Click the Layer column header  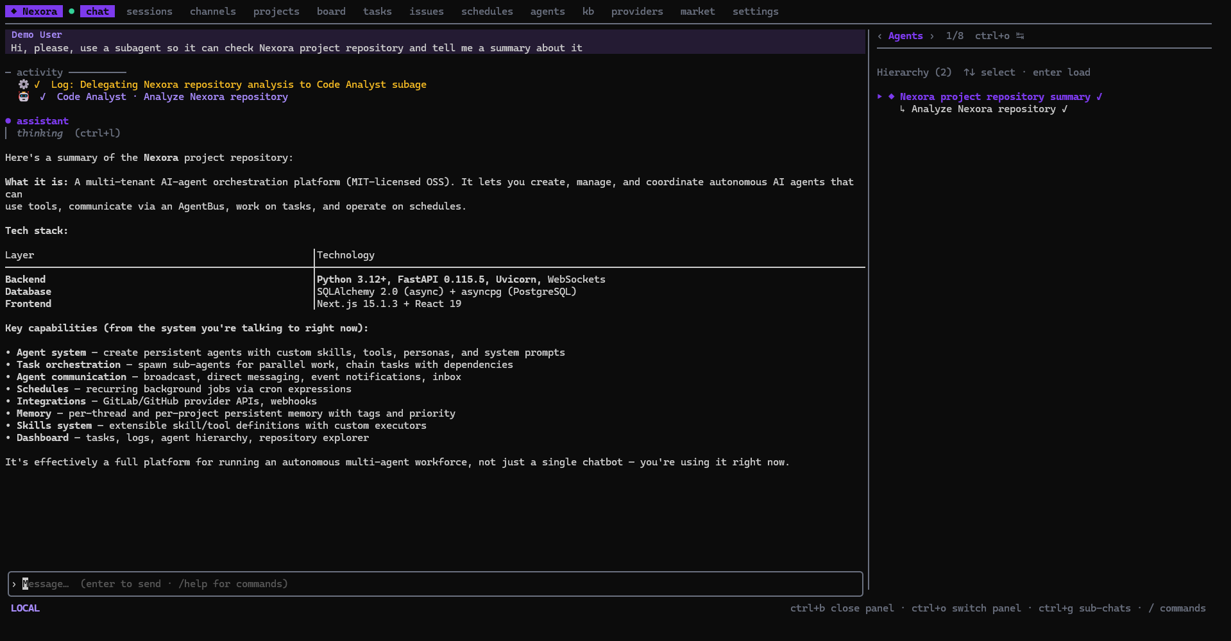click(20, 255)
